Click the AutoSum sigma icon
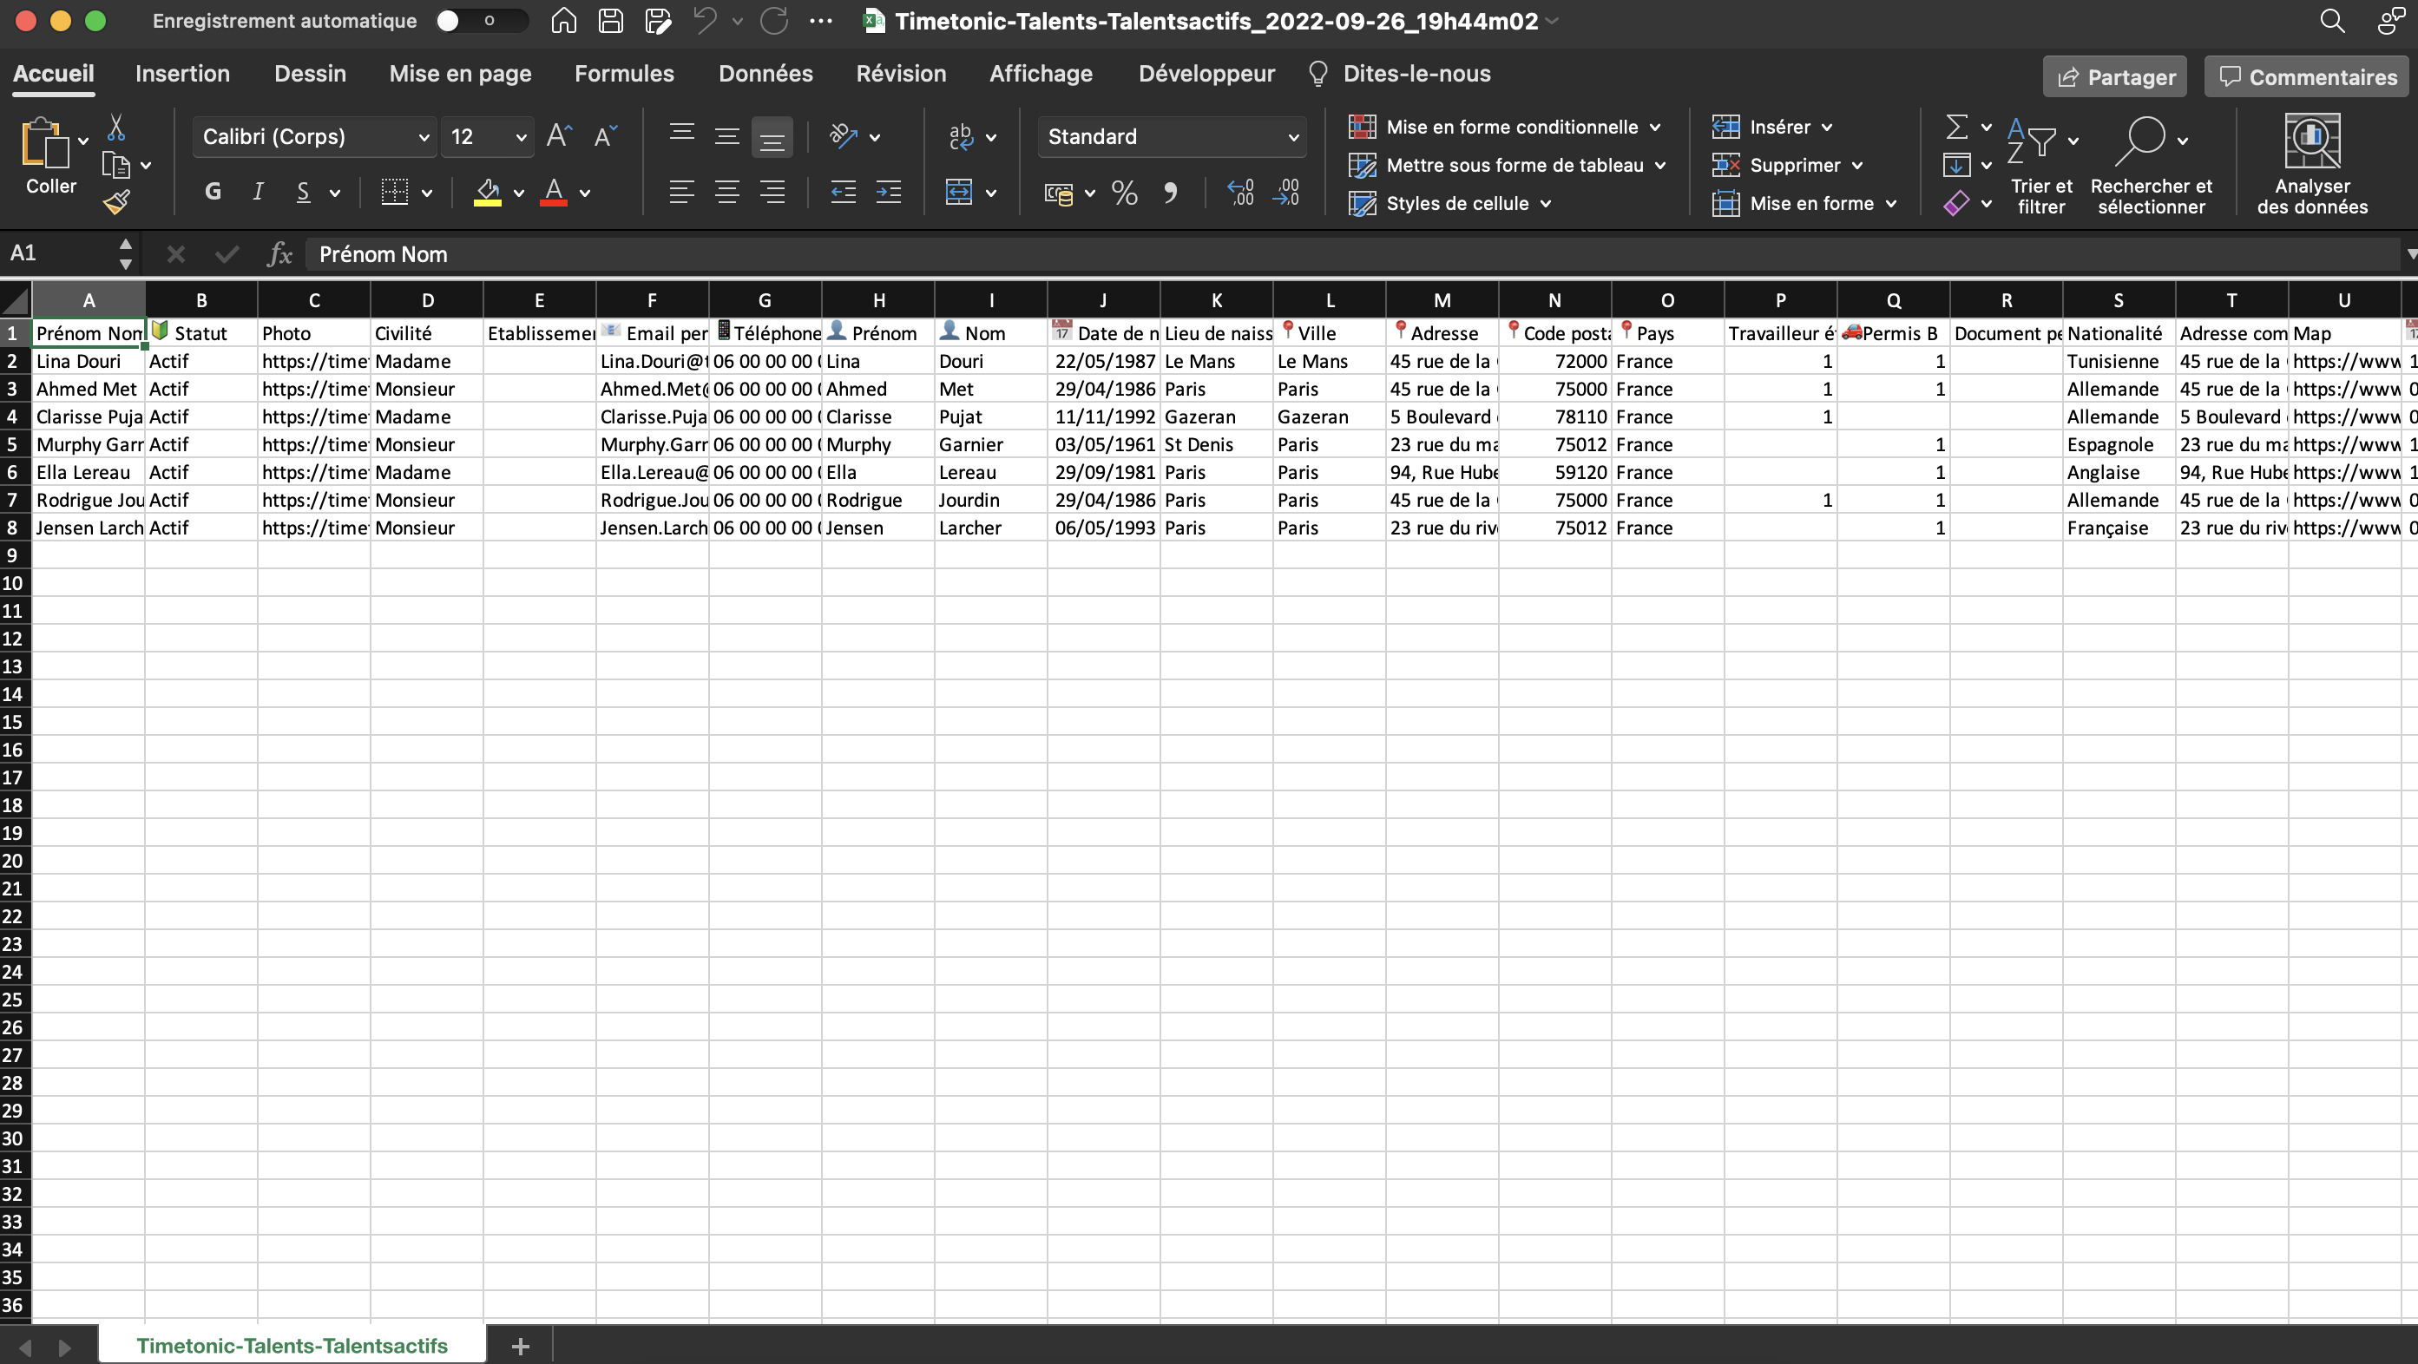The height and width of the screenshot is (1364, 2418). [1956, 127]
